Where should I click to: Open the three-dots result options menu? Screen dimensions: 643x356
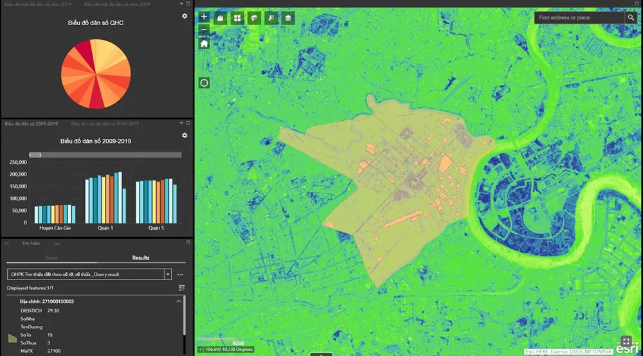point(180,274)
